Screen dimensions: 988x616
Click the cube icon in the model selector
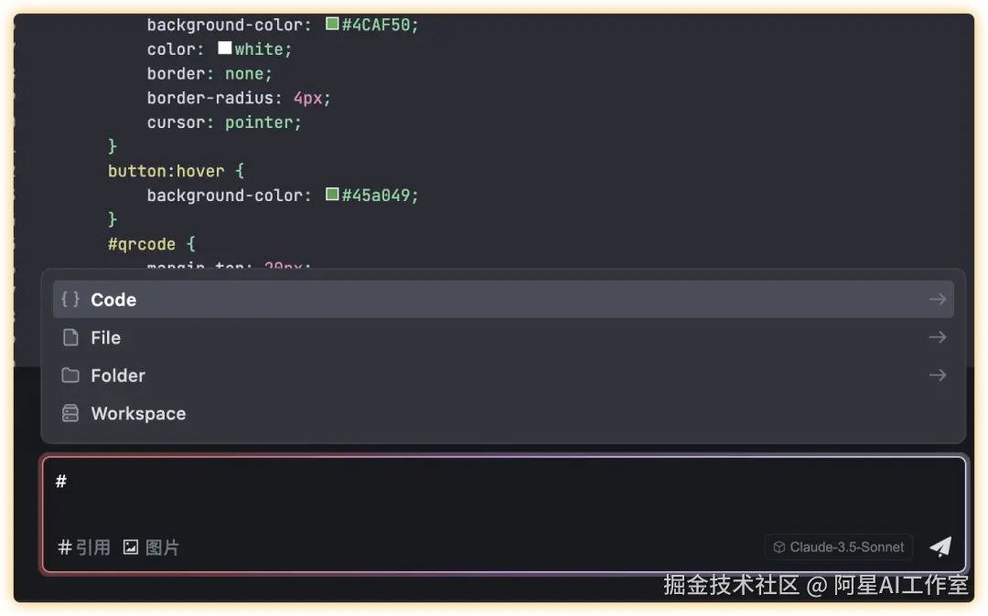tap(779, 547)
